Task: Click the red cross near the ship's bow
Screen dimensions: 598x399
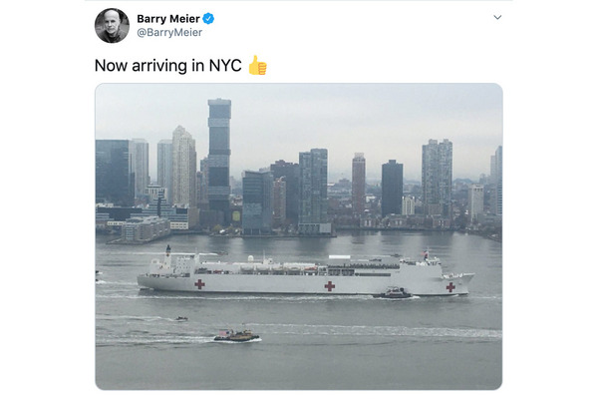Action: pyautogui.click(x=450, y=287)
